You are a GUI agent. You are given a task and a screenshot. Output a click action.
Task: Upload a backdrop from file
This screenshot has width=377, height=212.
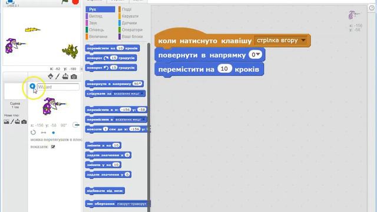point(18,122)
